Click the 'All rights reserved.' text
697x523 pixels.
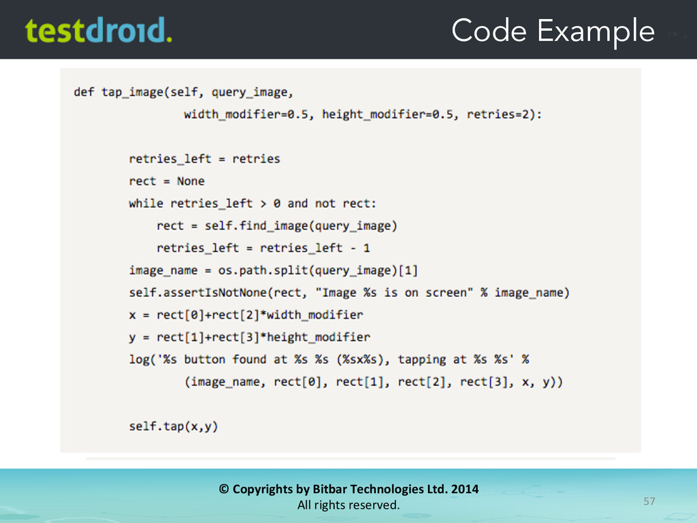tap(348, 505)
